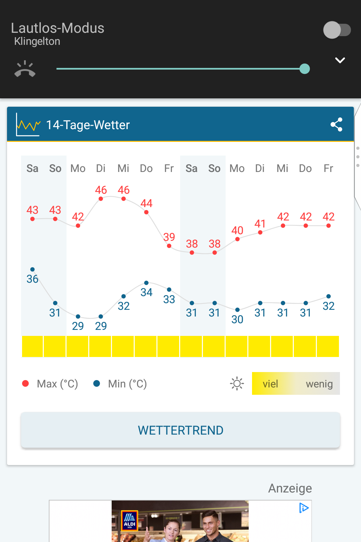Open the AdChoices info icon
The width and height of the screenshot is (361, 542).
coord(304,508)
